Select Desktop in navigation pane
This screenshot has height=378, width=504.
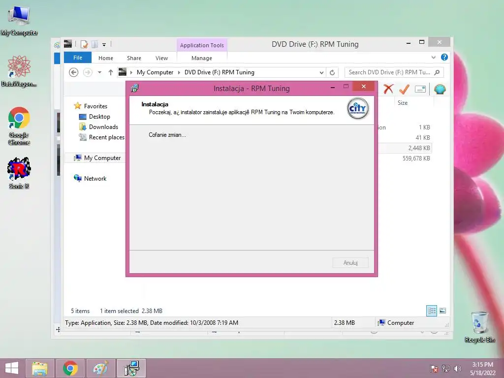pos(99,117)
